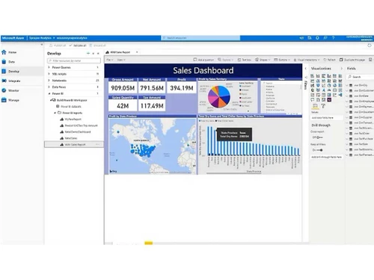The height and width of the screenshot is (280, 374).
Task: Focus the Filter resources by name field
Action: tap(74, 60)
